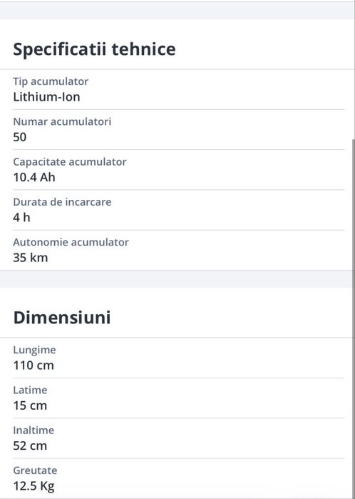Select the Inaltime label

tap(34, 430)
